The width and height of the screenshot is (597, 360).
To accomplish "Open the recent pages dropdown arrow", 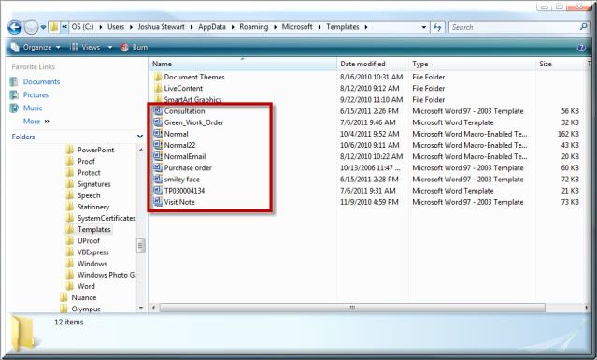I will (x=43, y=27).
